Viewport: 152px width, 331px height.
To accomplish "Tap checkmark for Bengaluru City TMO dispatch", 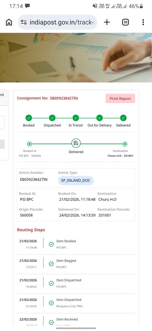I will click(x=51, y=303).
